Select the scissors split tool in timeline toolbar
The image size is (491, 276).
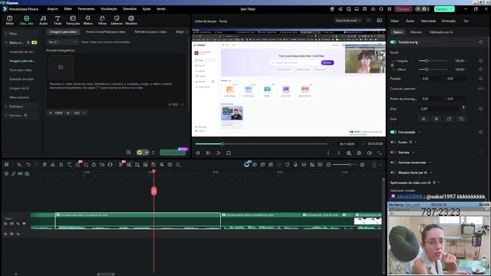point(53,164)
